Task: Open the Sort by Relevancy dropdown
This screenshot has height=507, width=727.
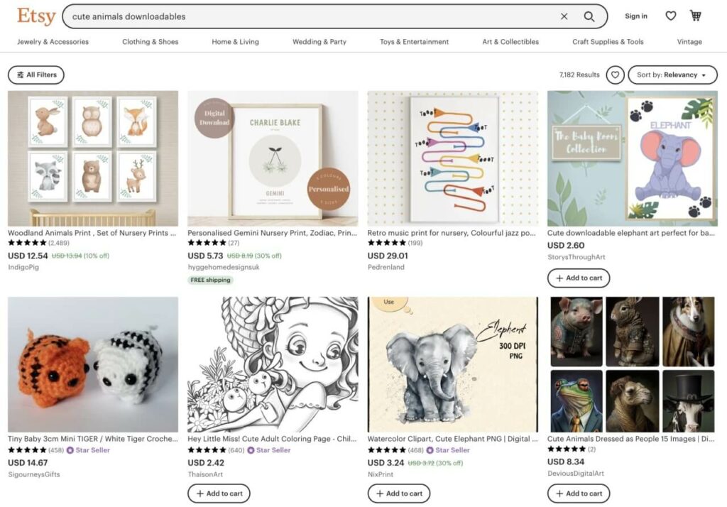Action: pyautogui.click(x=671, y=75)
